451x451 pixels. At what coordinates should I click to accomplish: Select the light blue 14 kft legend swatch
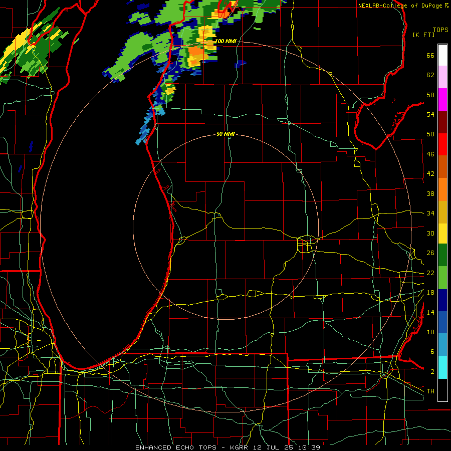[x=442, y=345]
